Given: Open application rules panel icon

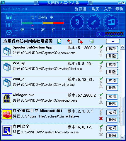Looking at the screenshot, I should pos(9,17).
